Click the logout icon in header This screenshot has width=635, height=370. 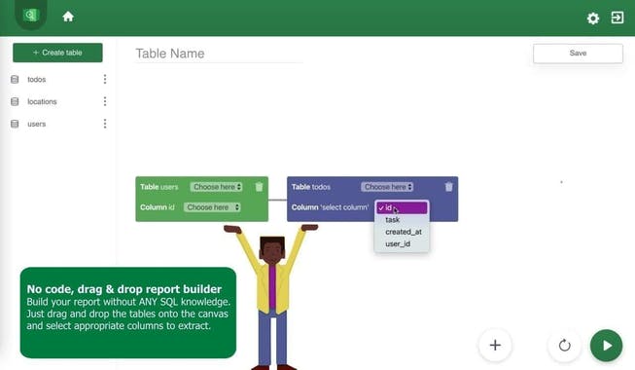click(x=617, y=18)
